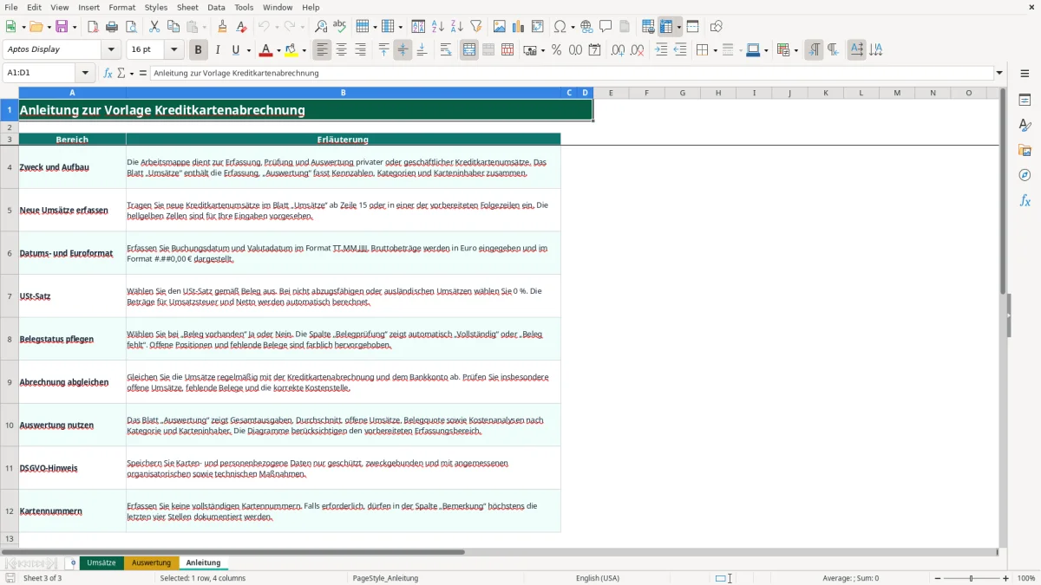This screenshot has width=1041, height=585.
Task: Toggle Align Right
Action: 360,50
